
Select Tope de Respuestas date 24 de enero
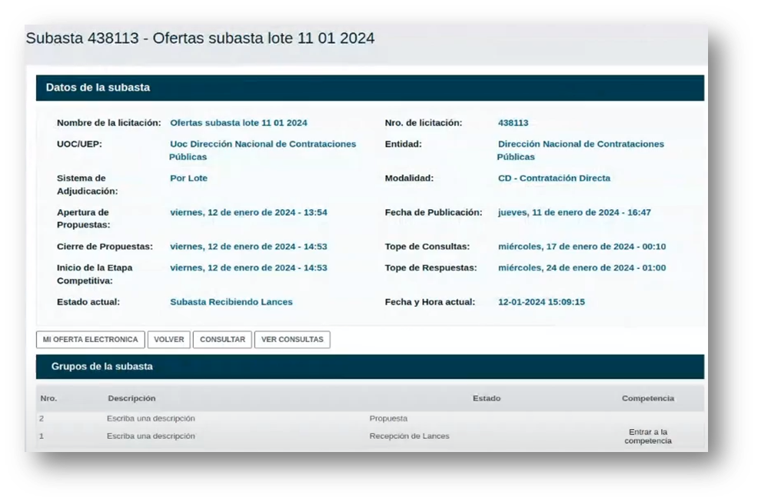(x=581, y=268)
